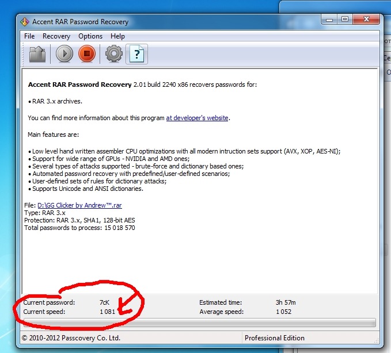The height and width of the screenshot is (353, 391).
Task: Open the Help menu
Action: point(117,36)
